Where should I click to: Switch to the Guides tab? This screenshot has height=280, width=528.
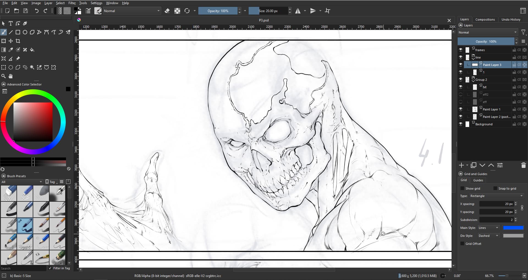coord(478,180)
